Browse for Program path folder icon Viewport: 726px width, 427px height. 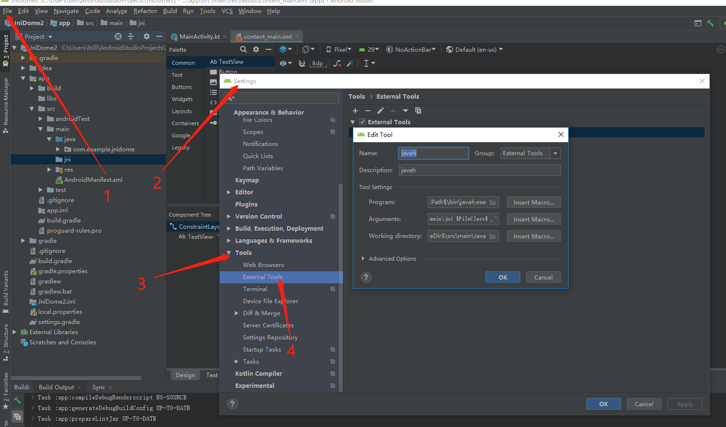[493, 202]
